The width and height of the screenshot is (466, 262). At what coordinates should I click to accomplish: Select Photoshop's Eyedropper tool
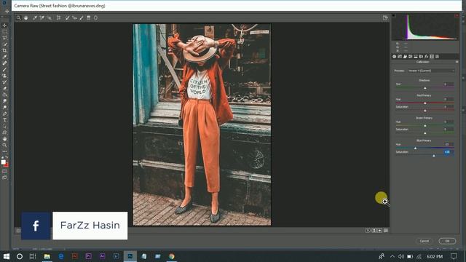4,57
